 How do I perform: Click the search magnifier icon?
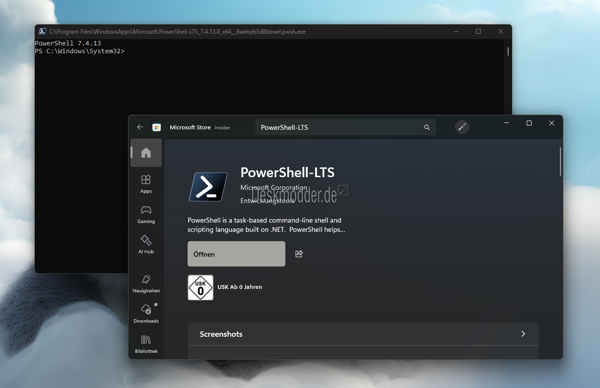coord(427,127)
